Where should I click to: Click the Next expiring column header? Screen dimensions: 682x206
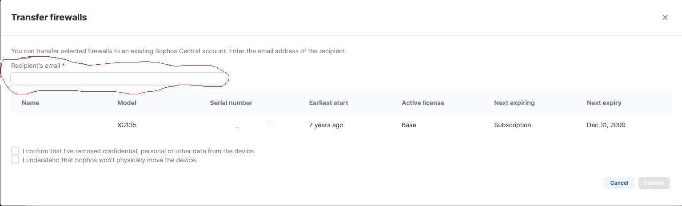pyautogui.click(x=514, y=103)
